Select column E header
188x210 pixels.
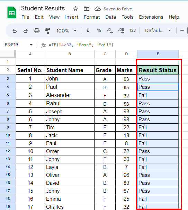coord(158,54)
